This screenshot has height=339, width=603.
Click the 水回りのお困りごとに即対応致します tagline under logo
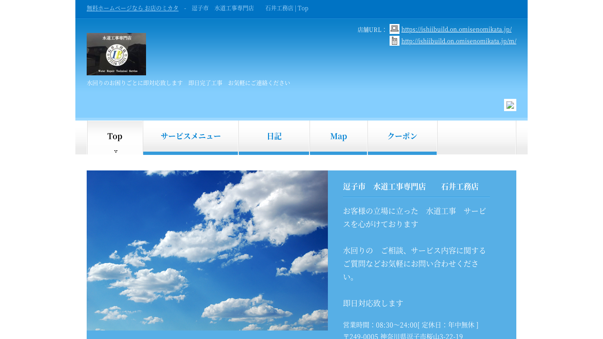188,83
